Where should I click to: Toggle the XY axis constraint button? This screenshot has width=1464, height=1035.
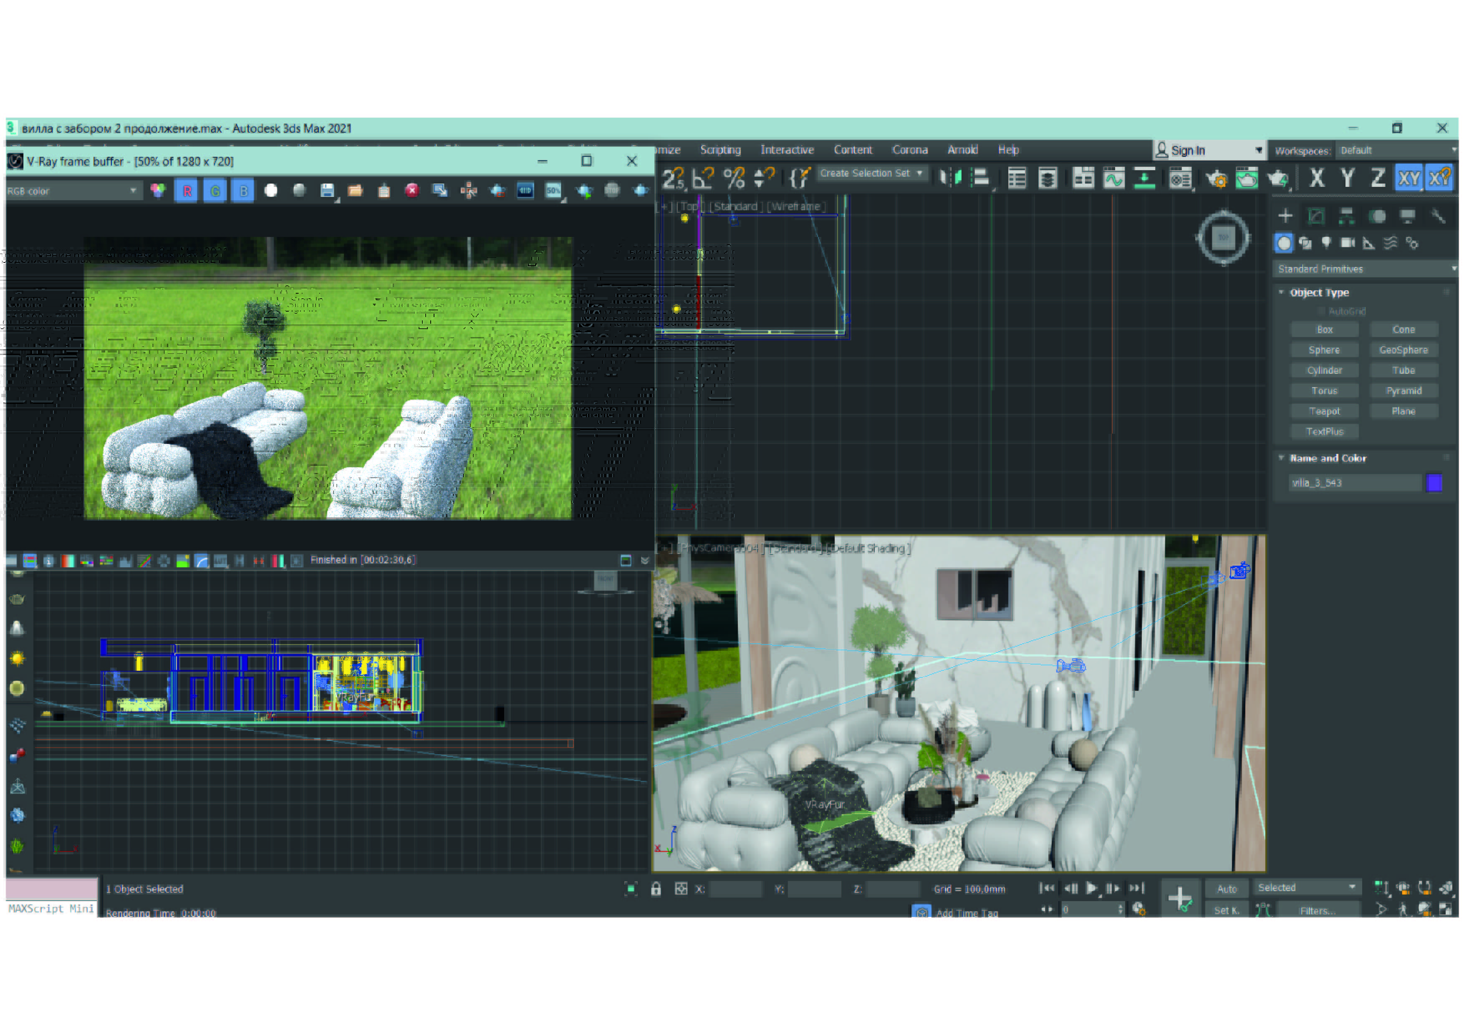(1408, 179)
